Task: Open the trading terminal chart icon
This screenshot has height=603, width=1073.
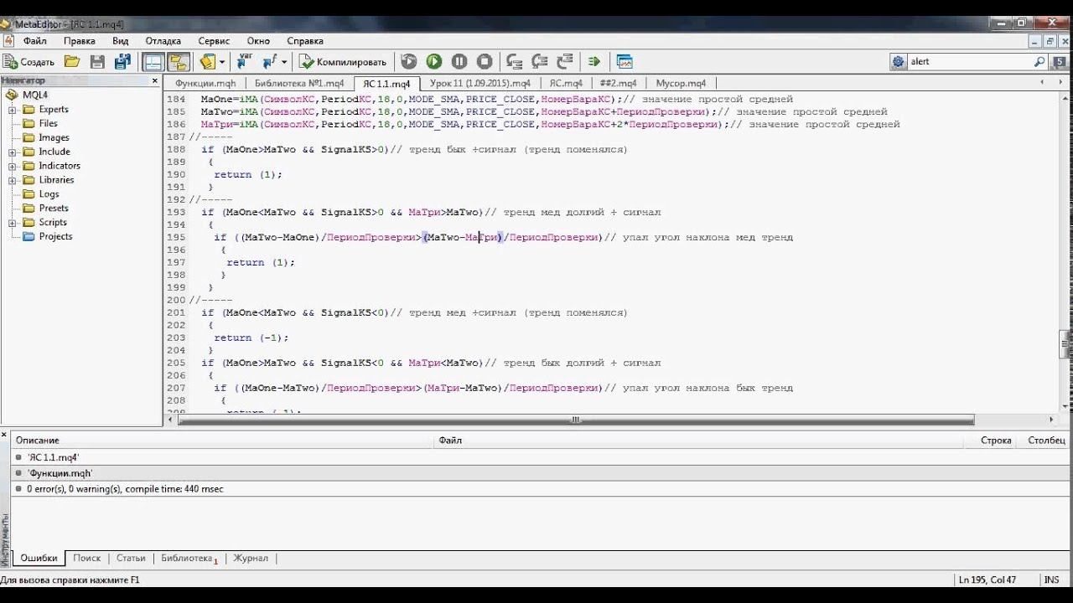Action: (624, 61)
